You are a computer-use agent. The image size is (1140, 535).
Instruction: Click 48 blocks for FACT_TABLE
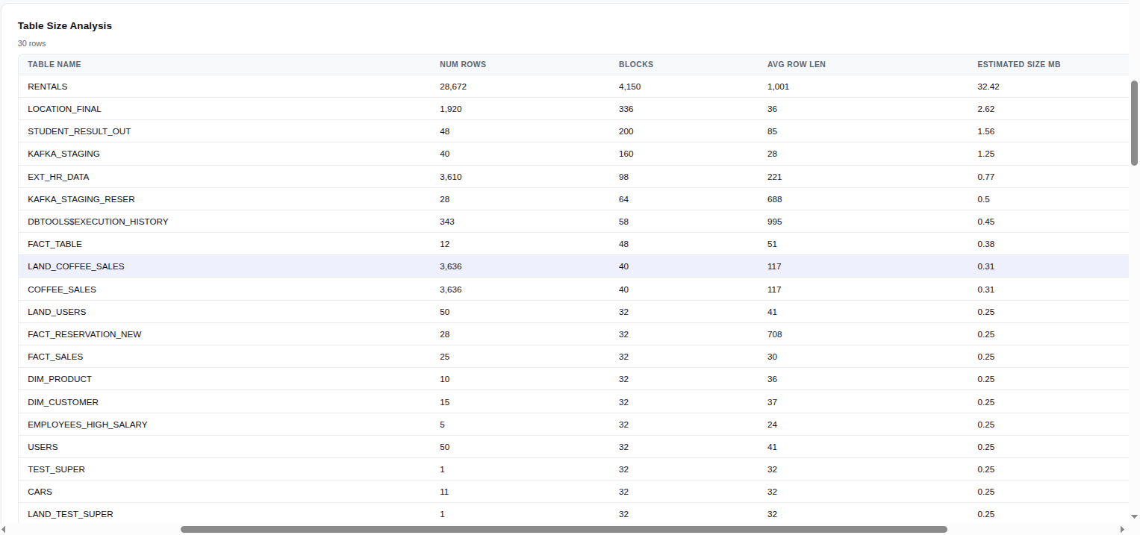point(624,244)
